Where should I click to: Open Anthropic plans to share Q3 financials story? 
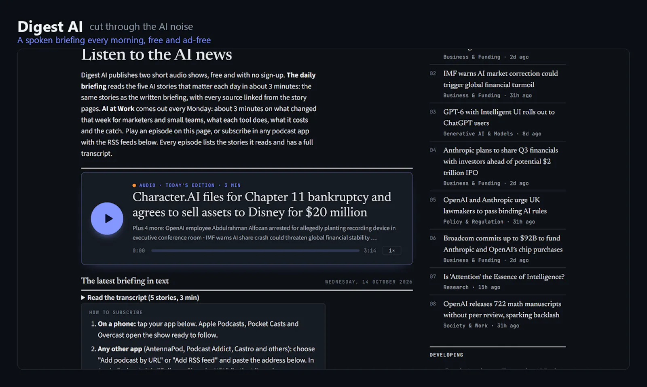pos(500,161)
